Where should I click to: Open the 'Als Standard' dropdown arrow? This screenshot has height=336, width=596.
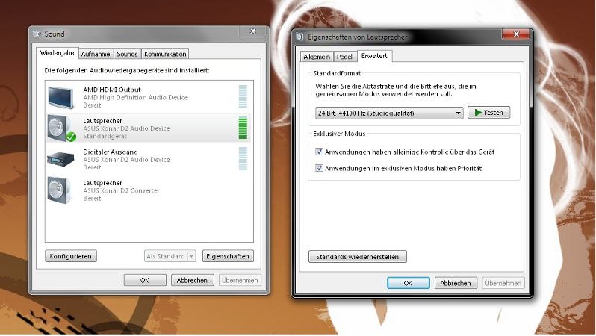coord(191,256)
